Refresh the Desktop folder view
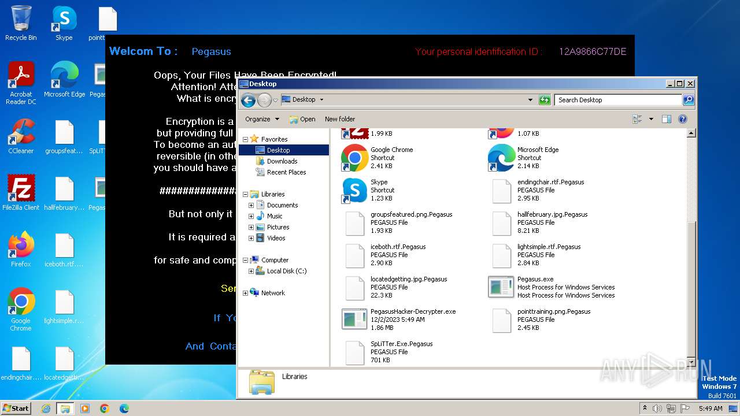 (x=545, y=100)
